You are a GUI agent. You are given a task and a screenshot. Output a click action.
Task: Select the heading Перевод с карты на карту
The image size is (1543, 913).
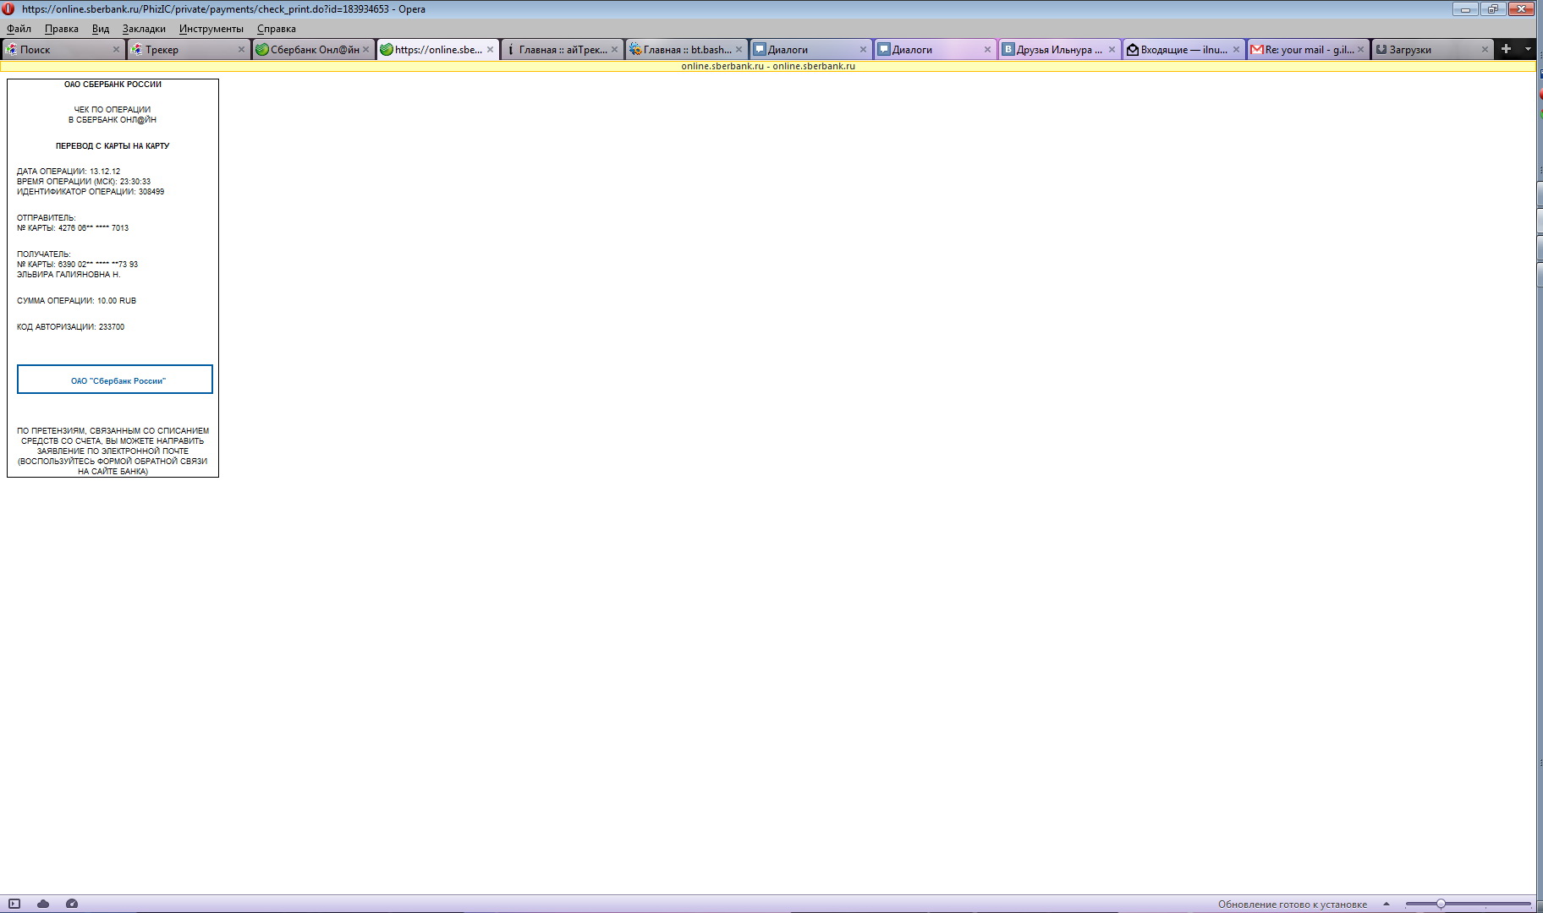tap(113, 146)
